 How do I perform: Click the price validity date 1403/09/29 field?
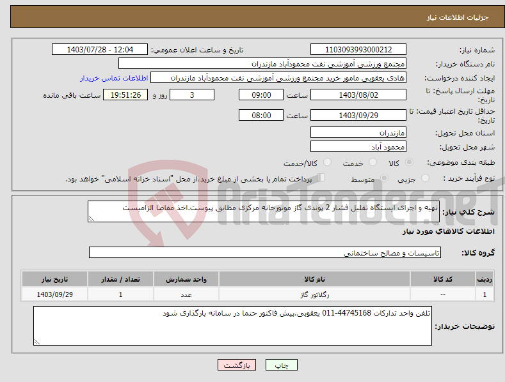tap(358, 115)
